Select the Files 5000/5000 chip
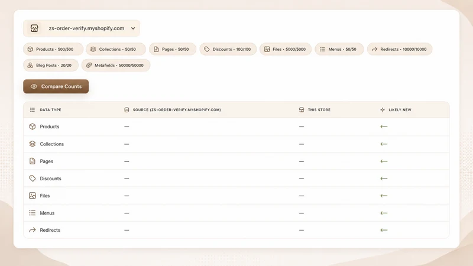Screen dimensions: 473x266 click(x=286, y=49)
